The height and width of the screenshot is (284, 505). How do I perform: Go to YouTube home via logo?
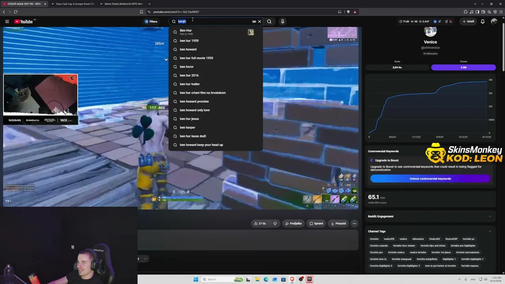pos(24,21)
